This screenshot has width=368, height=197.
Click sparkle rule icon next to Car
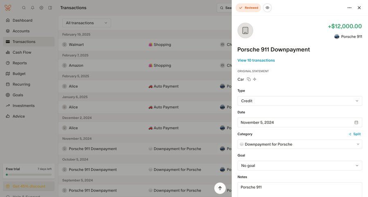coord(255,79)
